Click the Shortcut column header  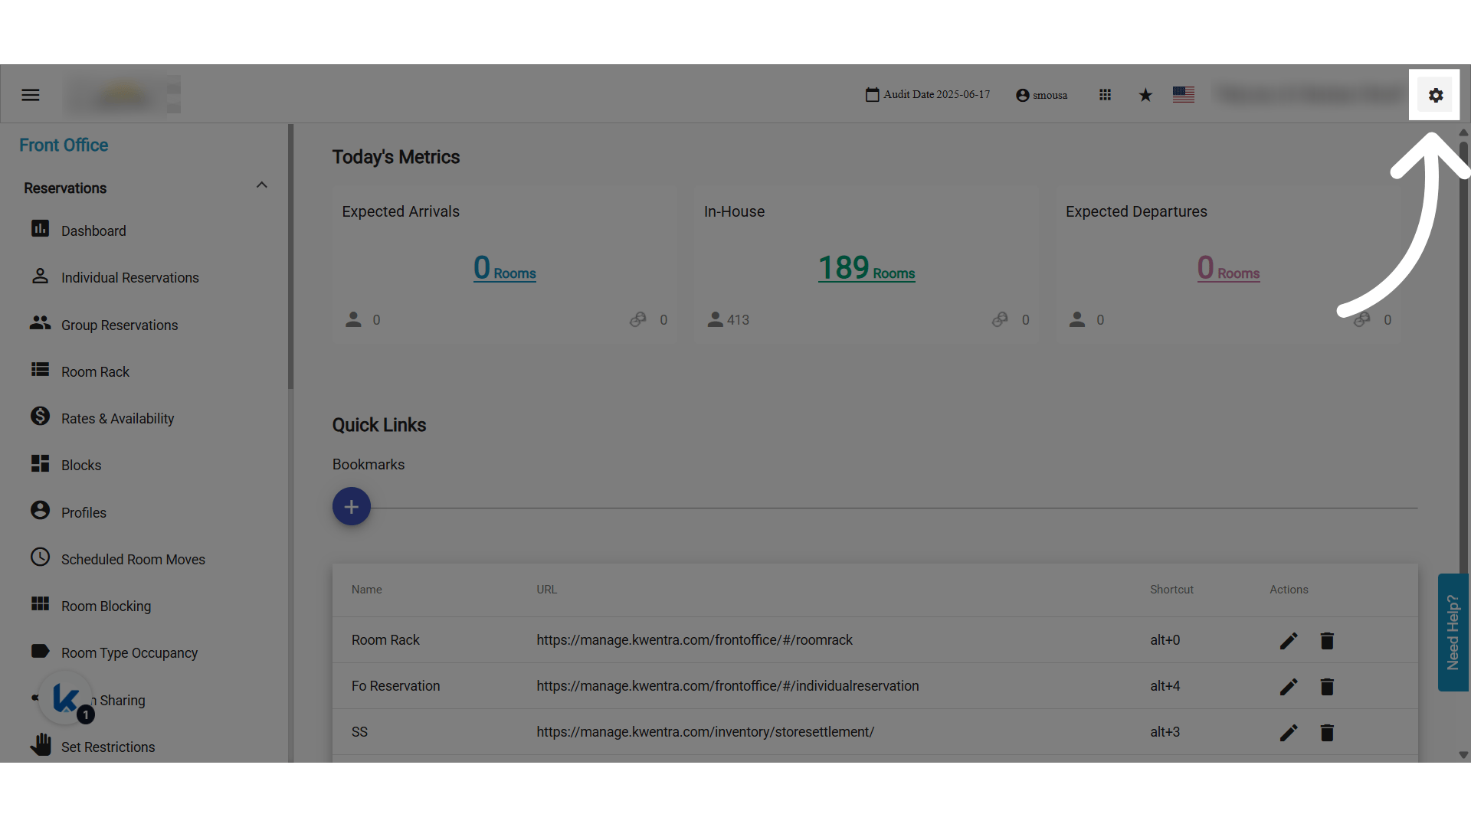(x=1171, y=590)
